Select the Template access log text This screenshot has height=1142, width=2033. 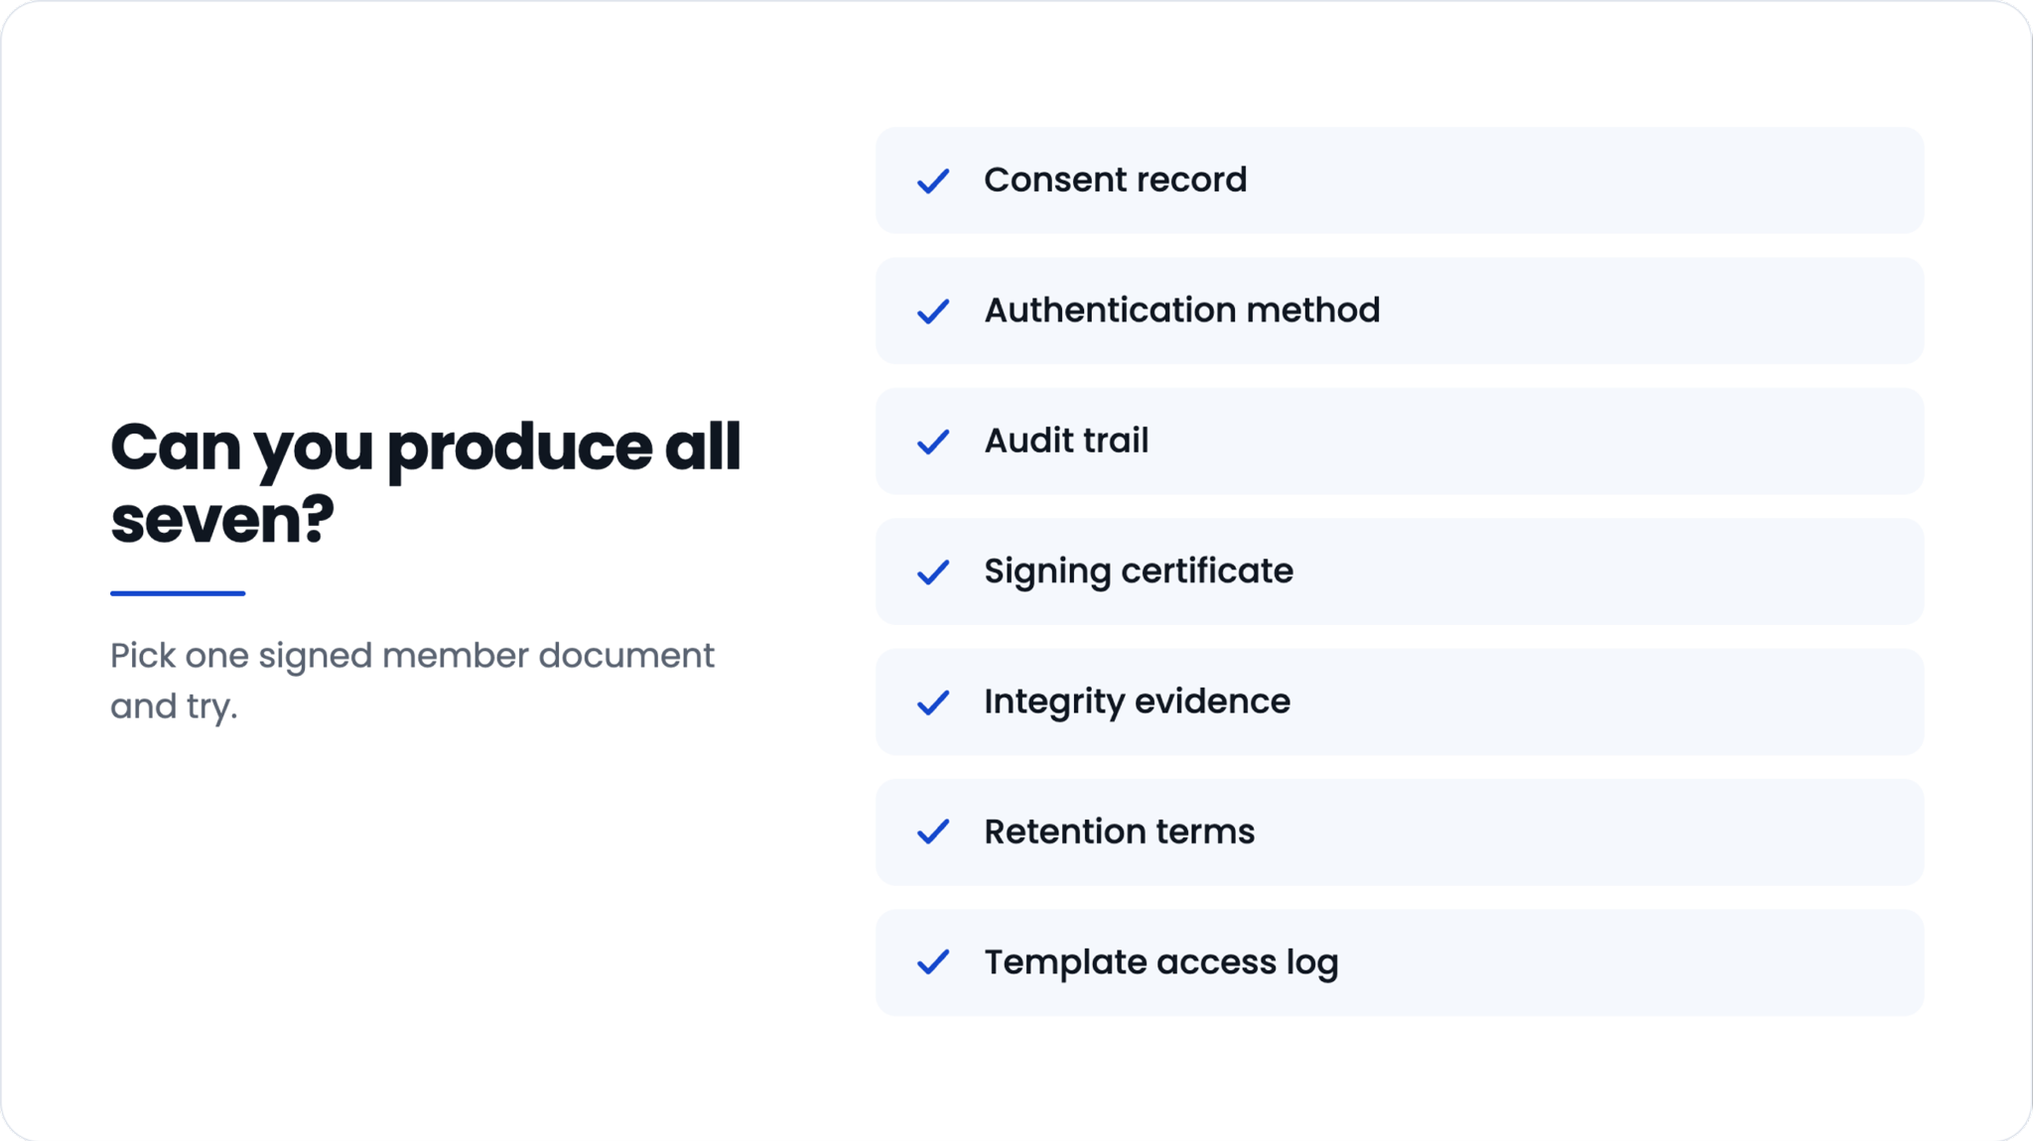pyautogui.click(x=1161, y=962)
